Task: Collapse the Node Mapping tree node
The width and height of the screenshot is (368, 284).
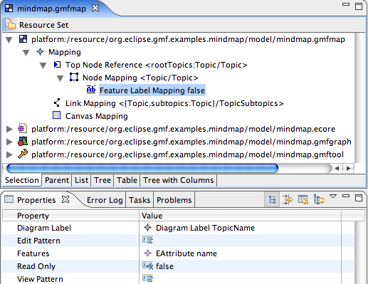Action: pos(60,78)
